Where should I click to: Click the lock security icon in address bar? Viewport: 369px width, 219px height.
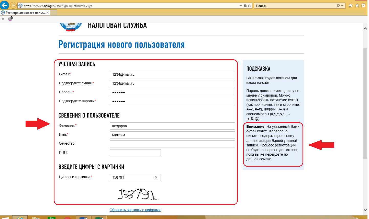[x=245, y=6]
